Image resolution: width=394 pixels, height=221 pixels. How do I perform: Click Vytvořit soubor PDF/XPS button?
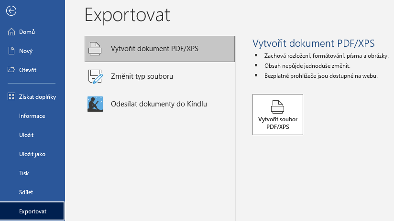point(278,115)
